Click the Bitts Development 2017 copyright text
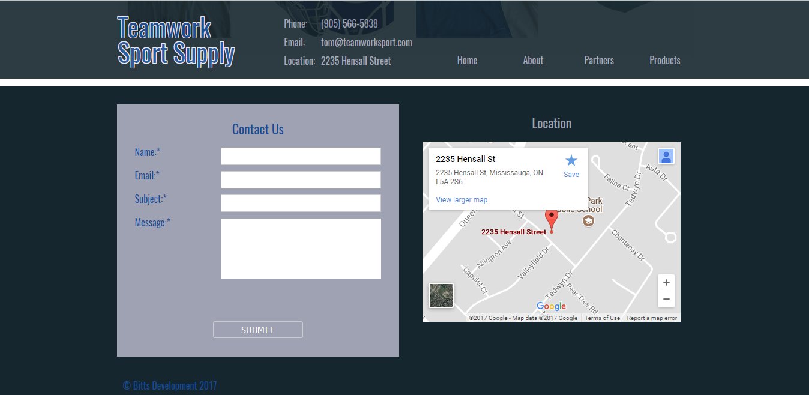This screenshot has width=809, height=395. [170, 386]
